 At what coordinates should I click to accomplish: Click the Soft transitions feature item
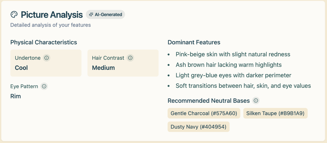tap(243, 86)
